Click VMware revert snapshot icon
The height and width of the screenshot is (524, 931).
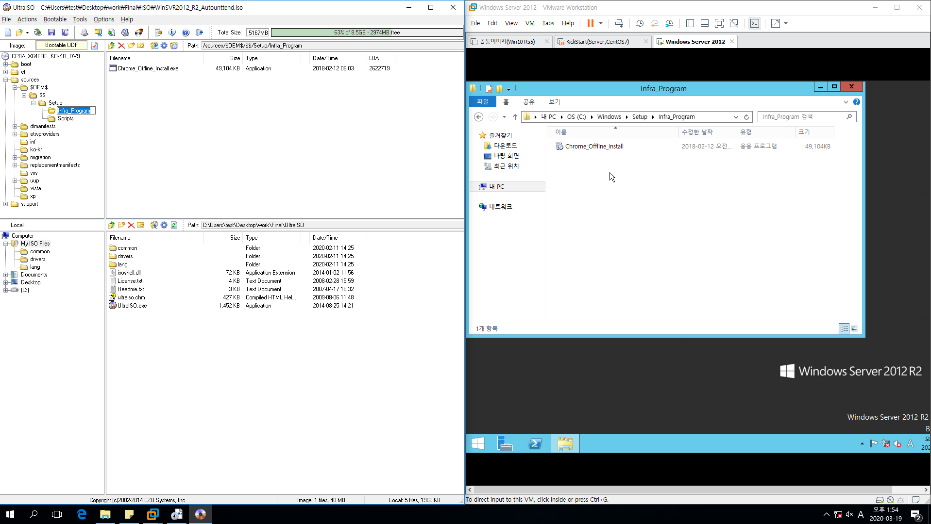click(655, 23)
